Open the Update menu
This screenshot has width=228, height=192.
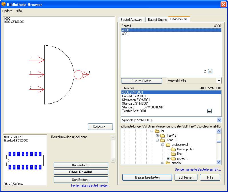click(7, 11)
